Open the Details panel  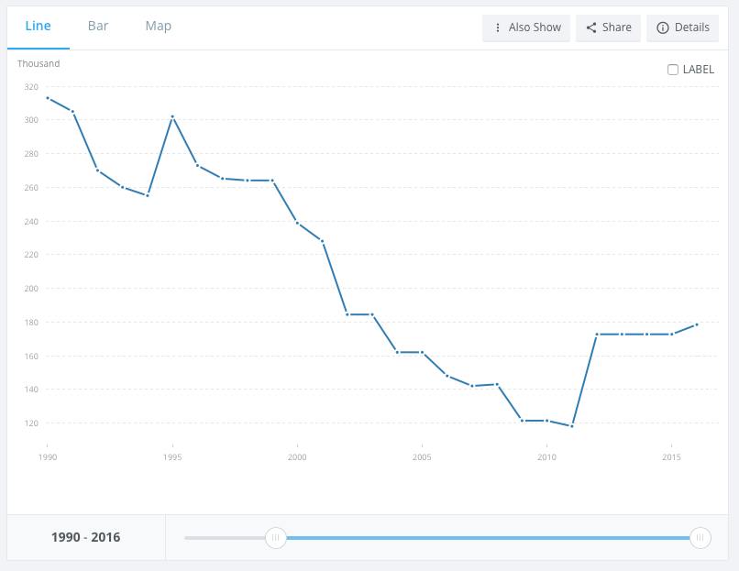tap(682, 27)
